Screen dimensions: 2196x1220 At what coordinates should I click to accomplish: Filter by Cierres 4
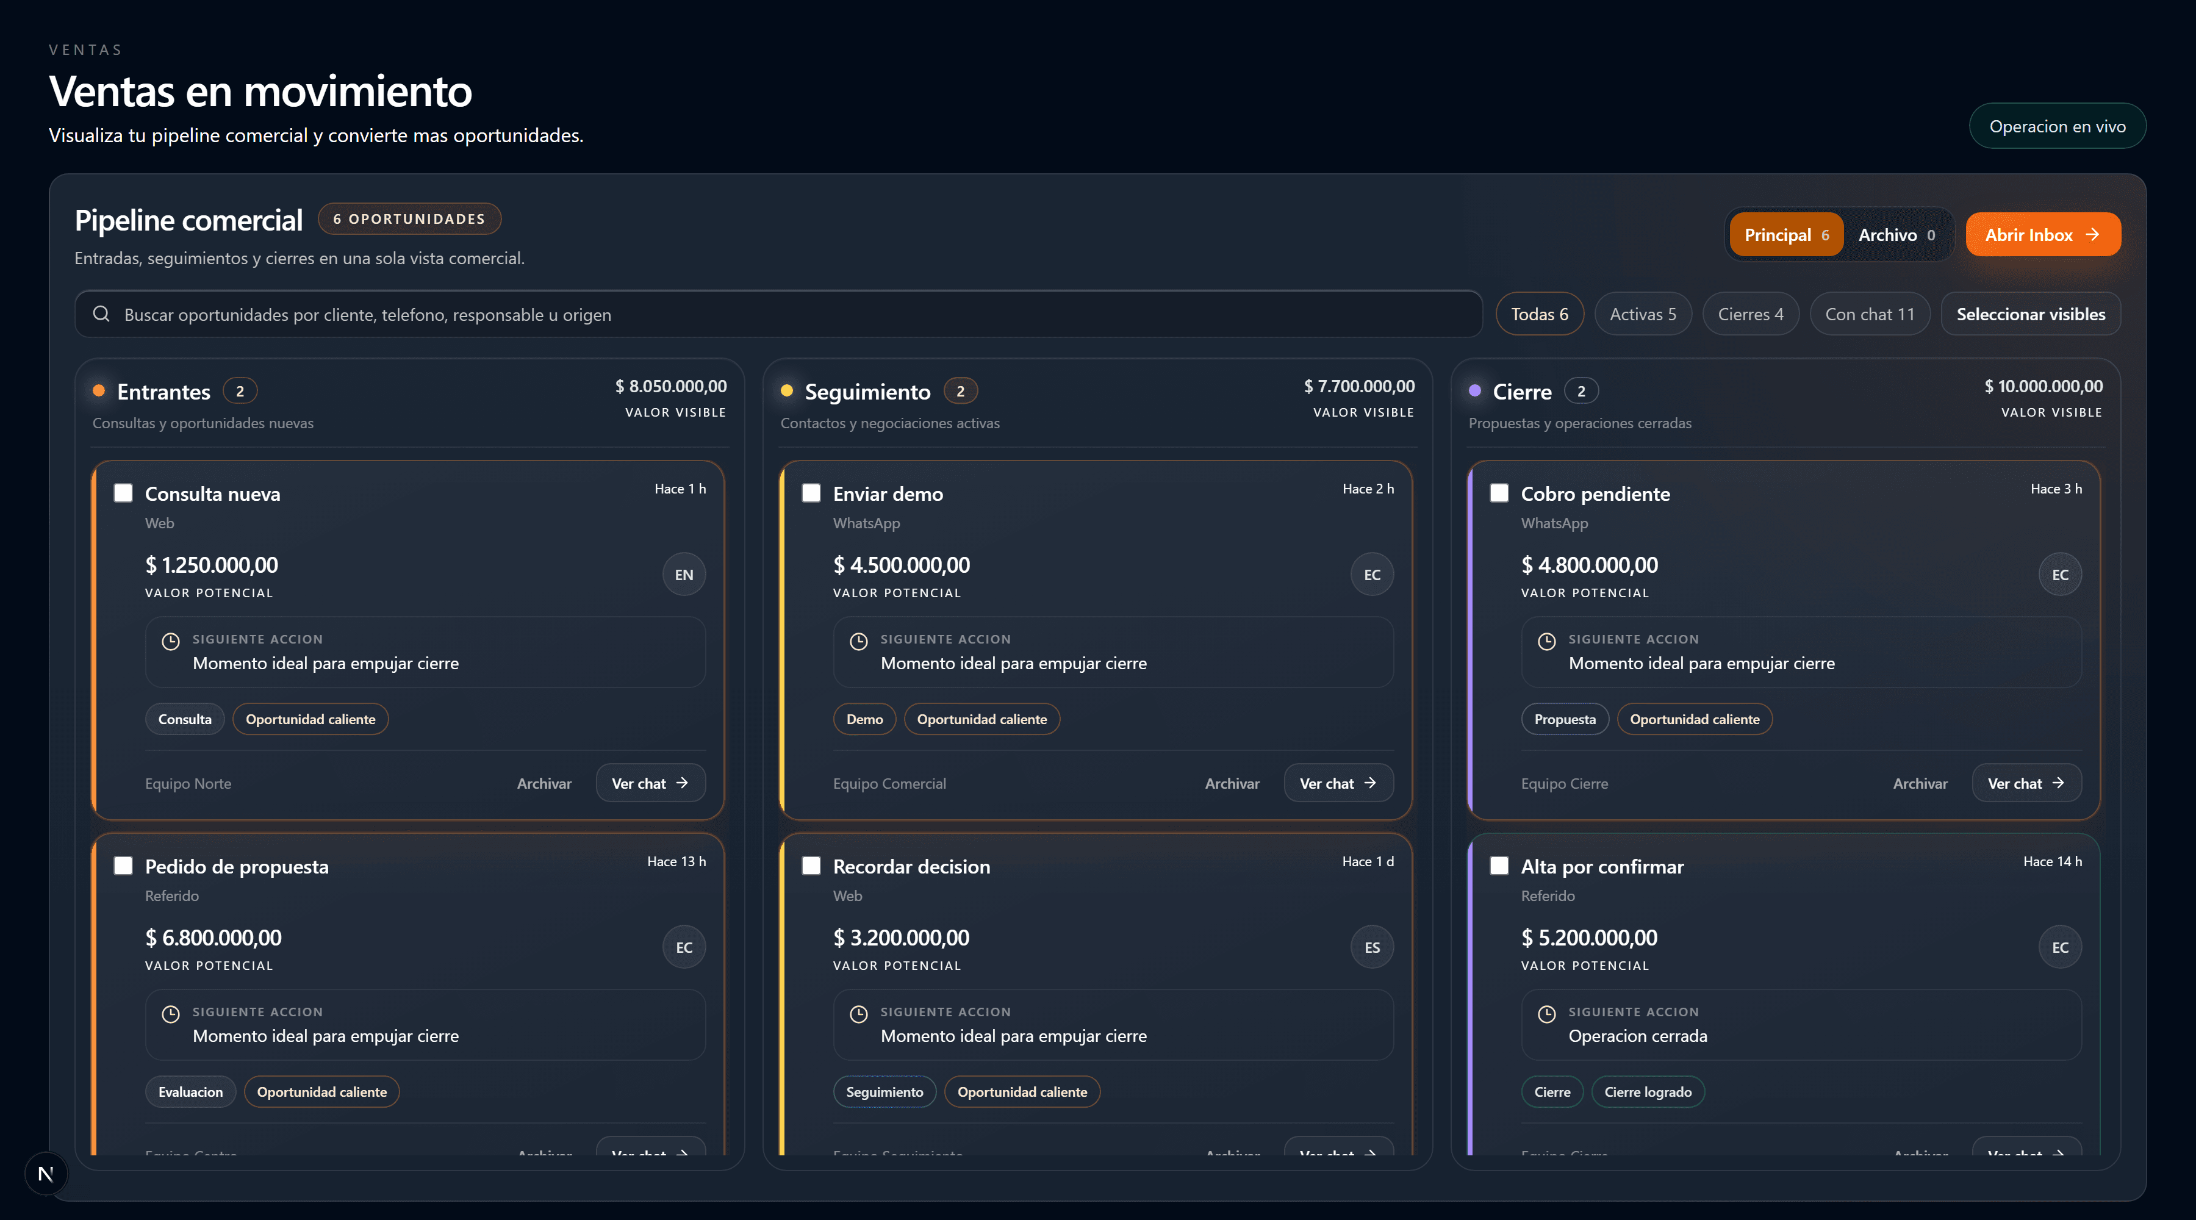pyautogui.click(x=1750, y=315)
